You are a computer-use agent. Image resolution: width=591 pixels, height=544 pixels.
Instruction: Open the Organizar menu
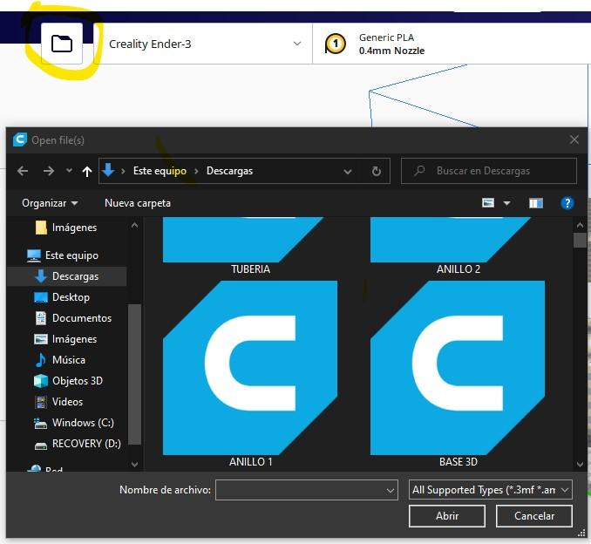tap(50, 203)
